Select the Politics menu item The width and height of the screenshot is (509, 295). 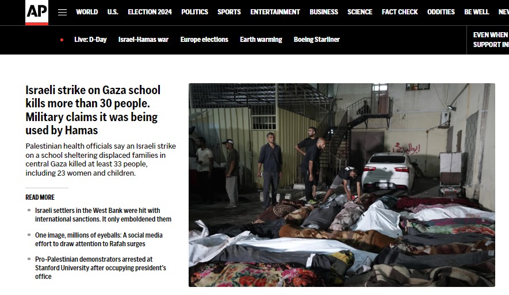tap(194, 12)
